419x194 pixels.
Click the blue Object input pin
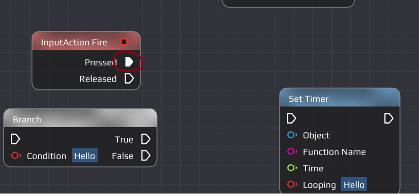[x=292, y=135]
